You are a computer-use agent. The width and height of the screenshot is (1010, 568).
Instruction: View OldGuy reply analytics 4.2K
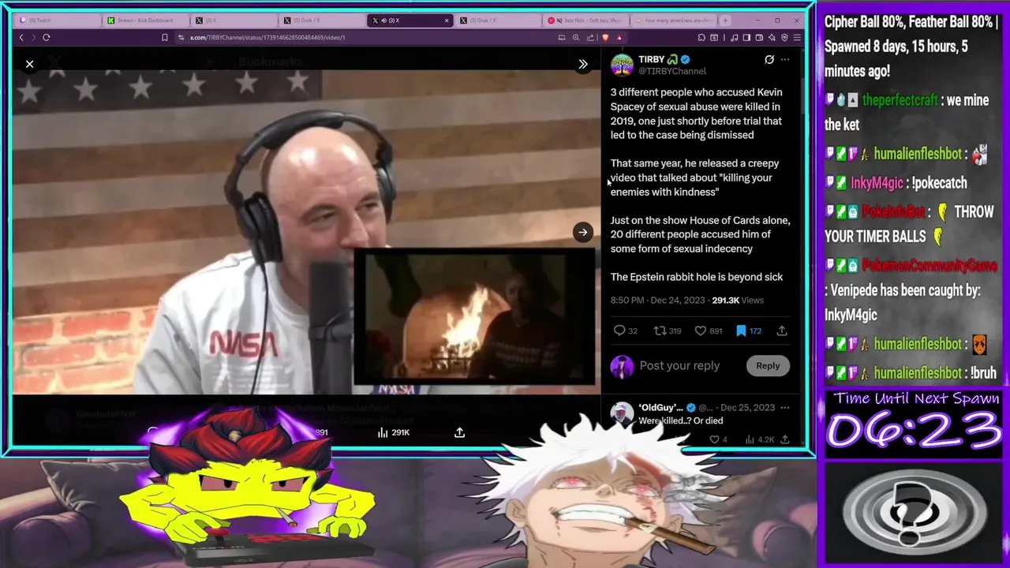tap(761, 439)
